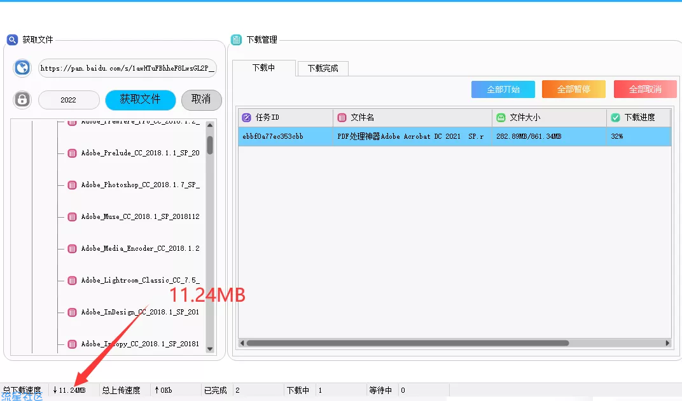682x401 pixels.
Task: Click file icon of Adobe_InDesign_CC_2018.1
Action: (x=72, y=312)
